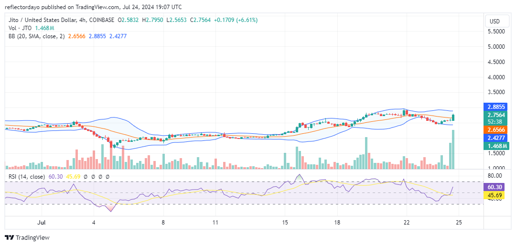Click the green 2.7564 last price label
516x246 pixels.
tap(496, 115)
